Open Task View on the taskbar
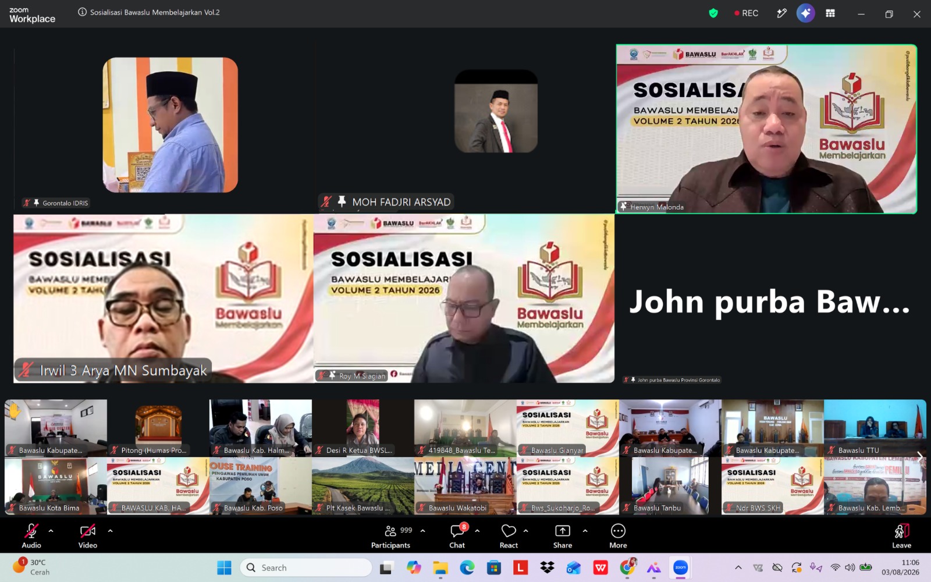The width and height of the screenshot is (931, 582). pos(386,567)
